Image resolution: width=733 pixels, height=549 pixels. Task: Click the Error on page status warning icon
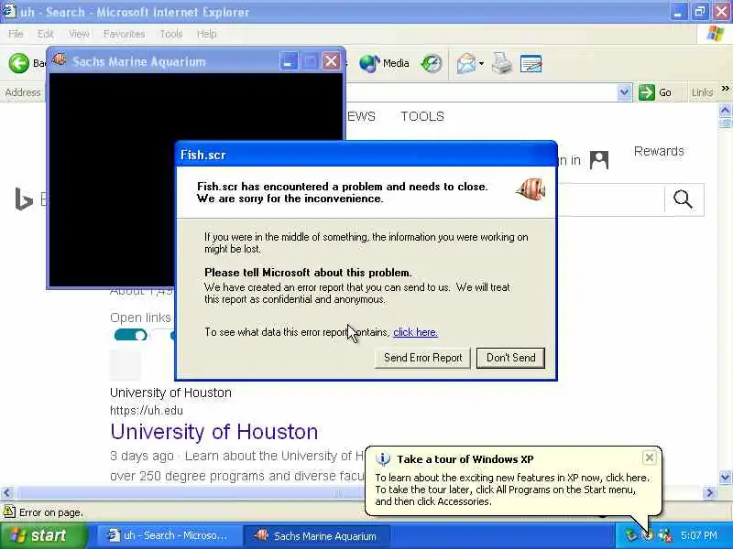tap(9, 511)
